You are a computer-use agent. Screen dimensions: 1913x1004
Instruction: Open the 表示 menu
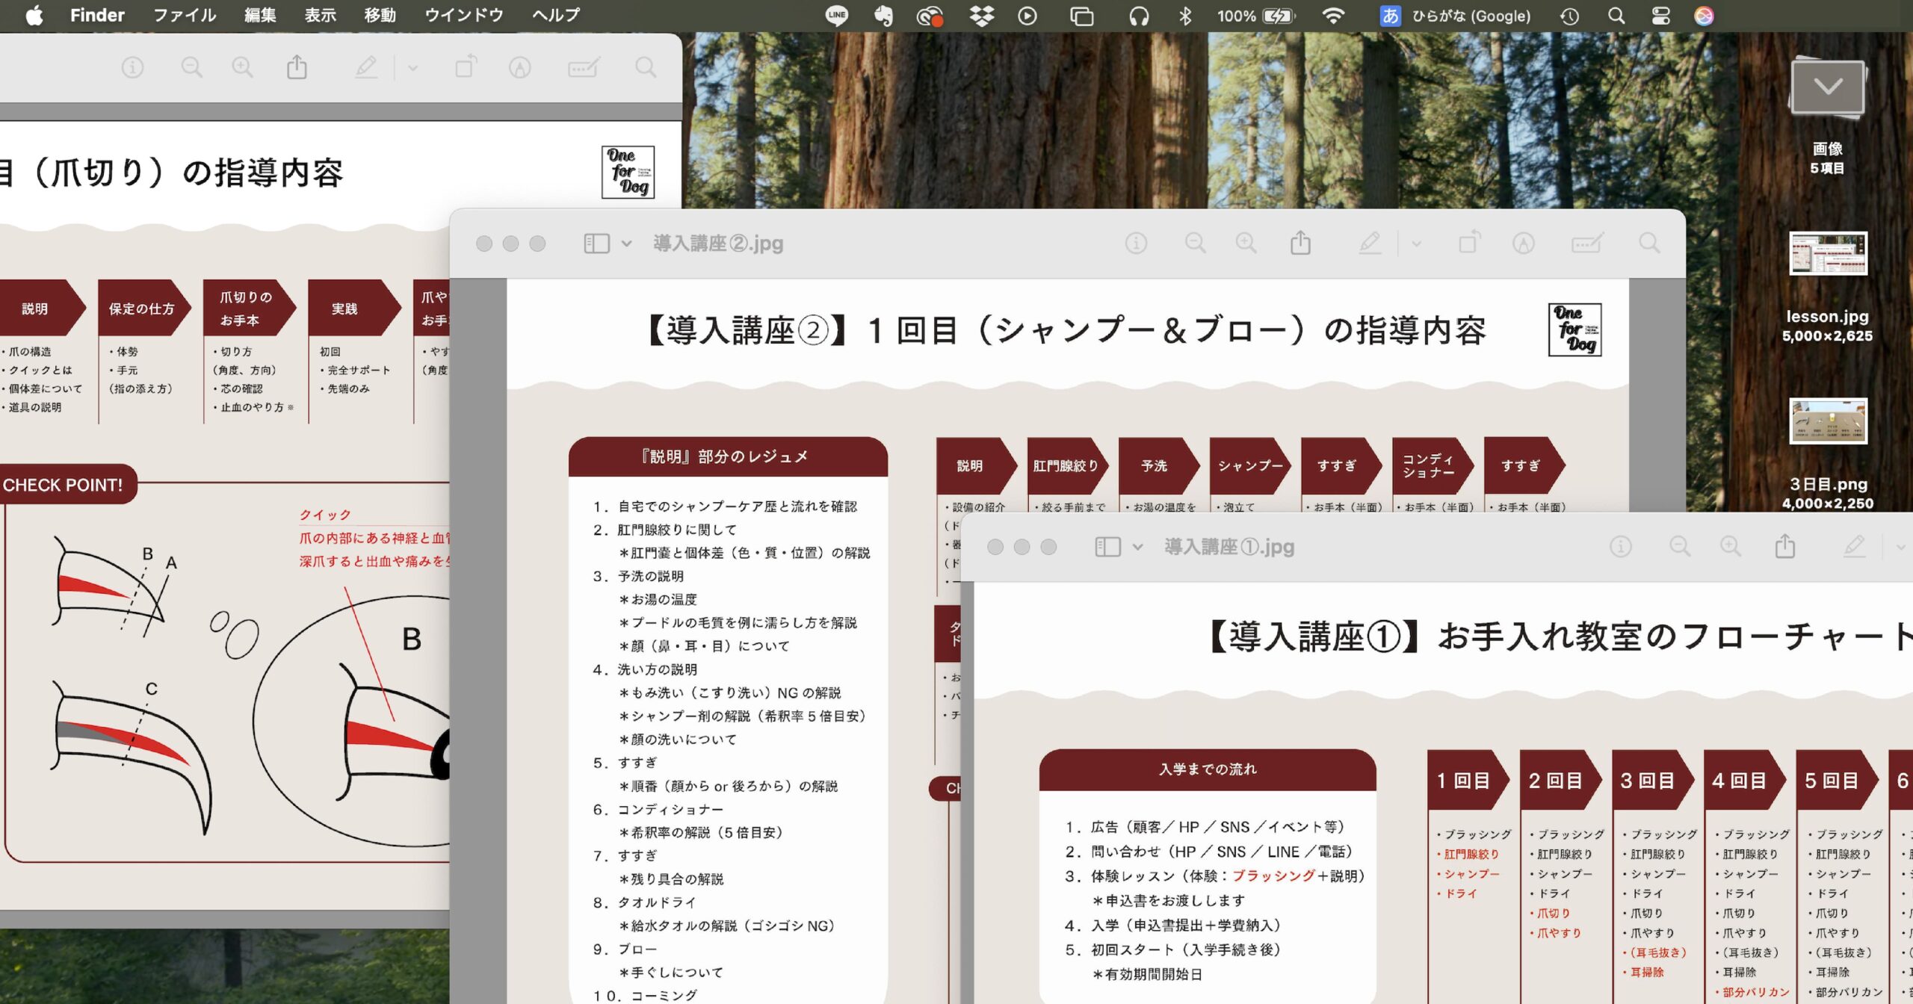tap(320, 16)
